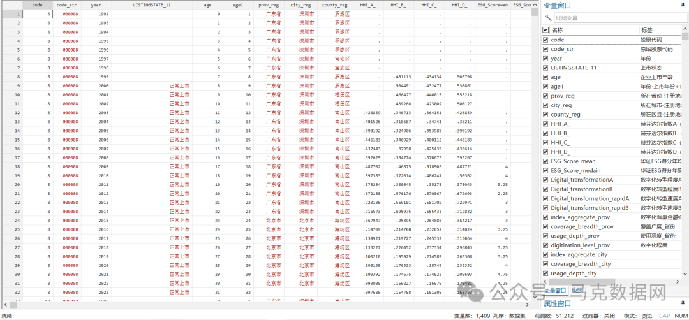
Task: Pin the 属性窗口 panel with its pushpin icon
Action: click(x=683, y=303)
